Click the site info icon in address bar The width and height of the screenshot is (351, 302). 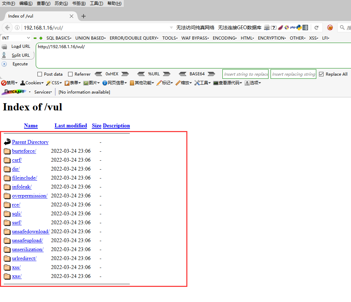coord(17,28)
